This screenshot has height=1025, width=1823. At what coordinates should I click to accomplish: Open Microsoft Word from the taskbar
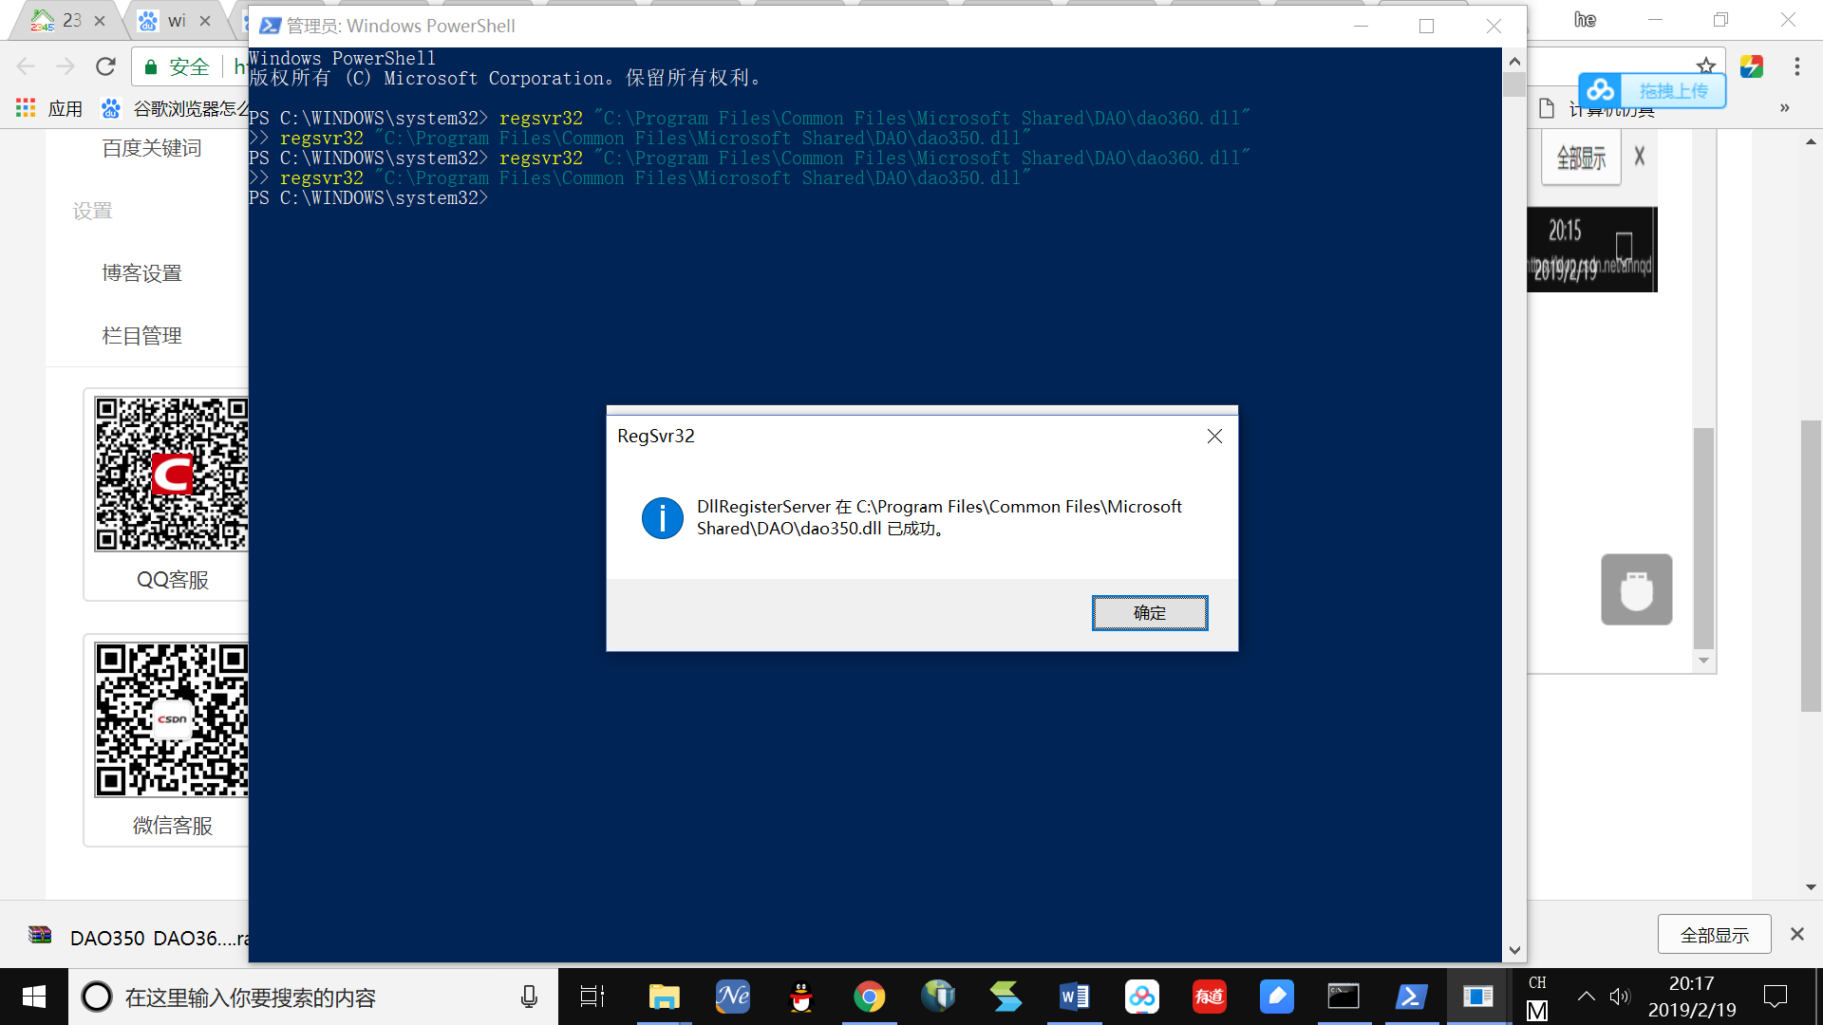[1073, 997]
